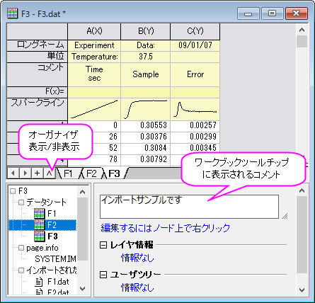Click the sheet tab scroll left arrow
Screen dimensions: 315x303
pos(13,173)
